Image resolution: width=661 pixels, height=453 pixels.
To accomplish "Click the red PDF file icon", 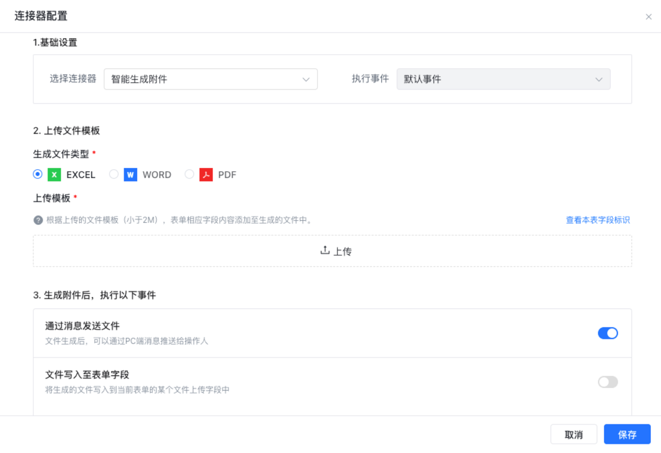I will (206, 175).
